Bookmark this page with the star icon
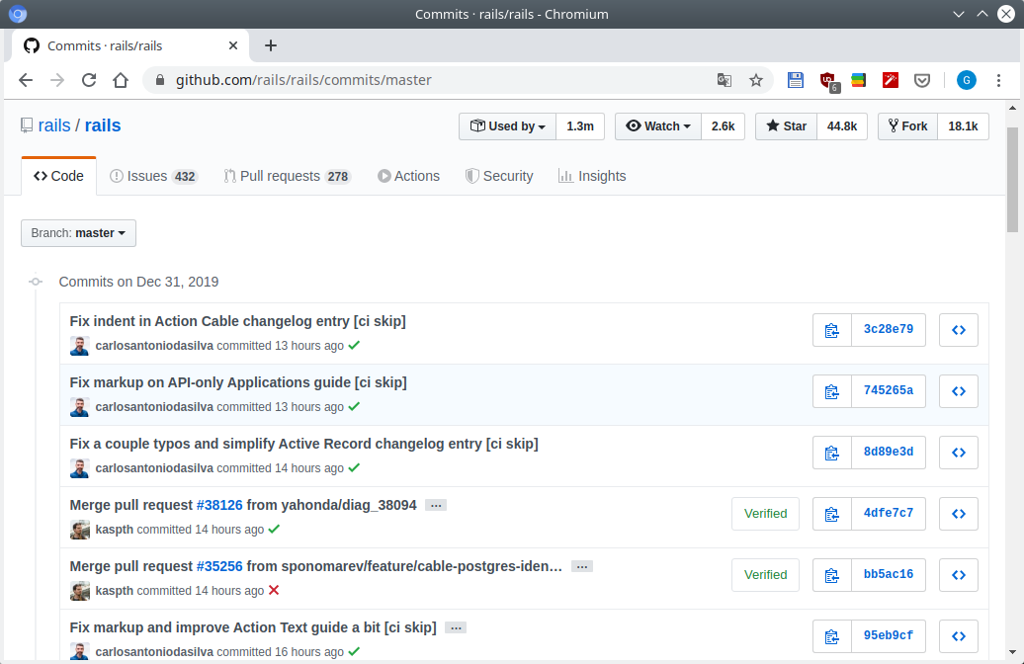1024x664 pixels. point(755,80)
